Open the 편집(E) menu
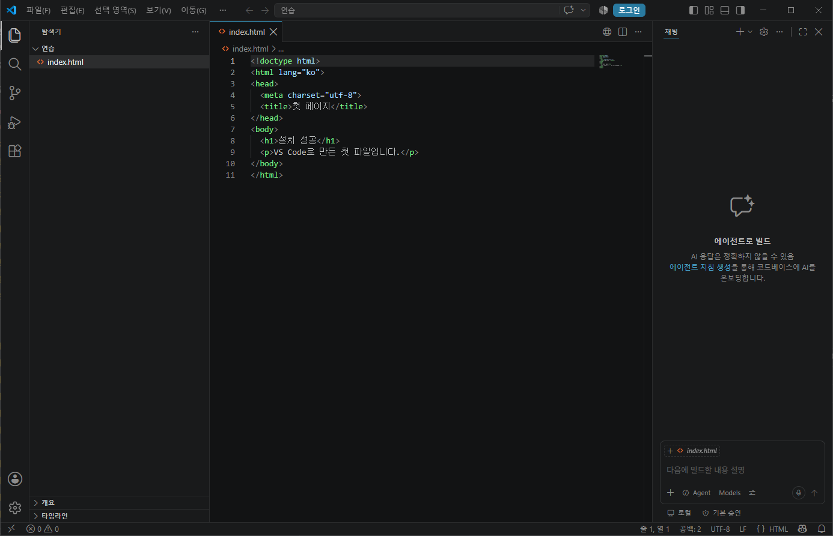Screen dimensions: 833x536 [x=72, y=10]
